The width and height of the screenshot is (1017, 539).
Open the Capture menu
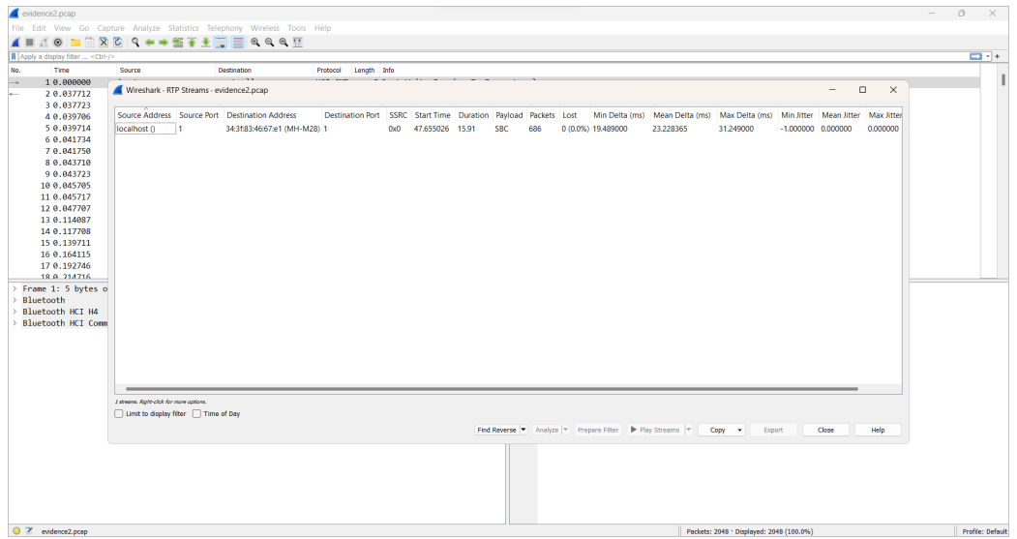point(110,28)
